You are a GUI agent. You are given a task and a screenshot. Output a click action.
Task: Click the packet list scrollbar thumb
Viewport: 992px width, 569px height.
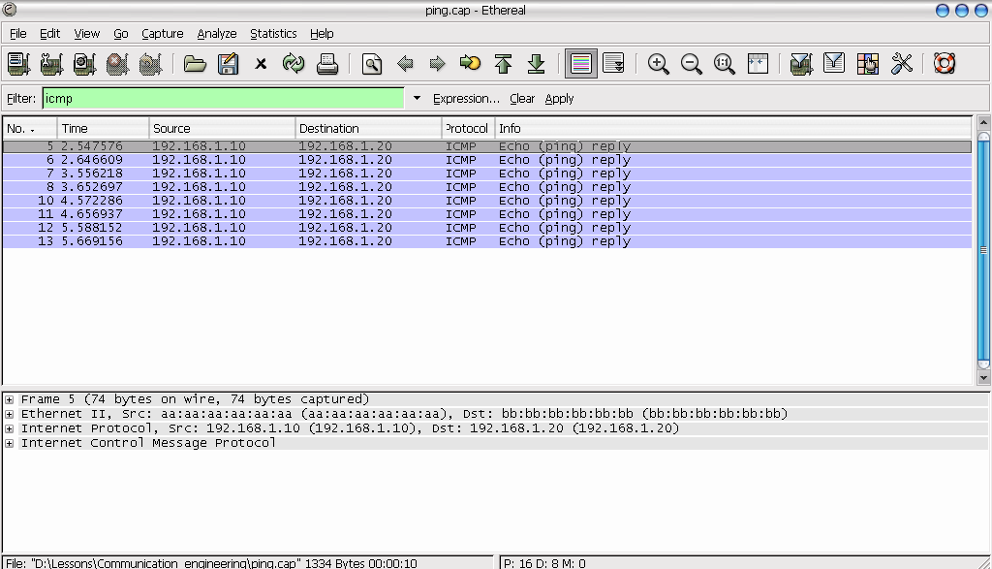point(983,250)
